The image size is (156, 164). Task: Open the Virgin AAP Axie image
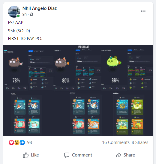pyautogui.click(x=78, y=90)
